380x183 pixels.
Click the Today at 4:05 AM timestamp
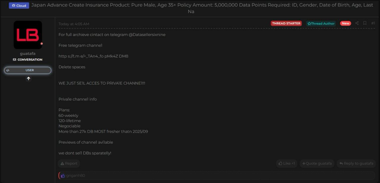point(74,24)
